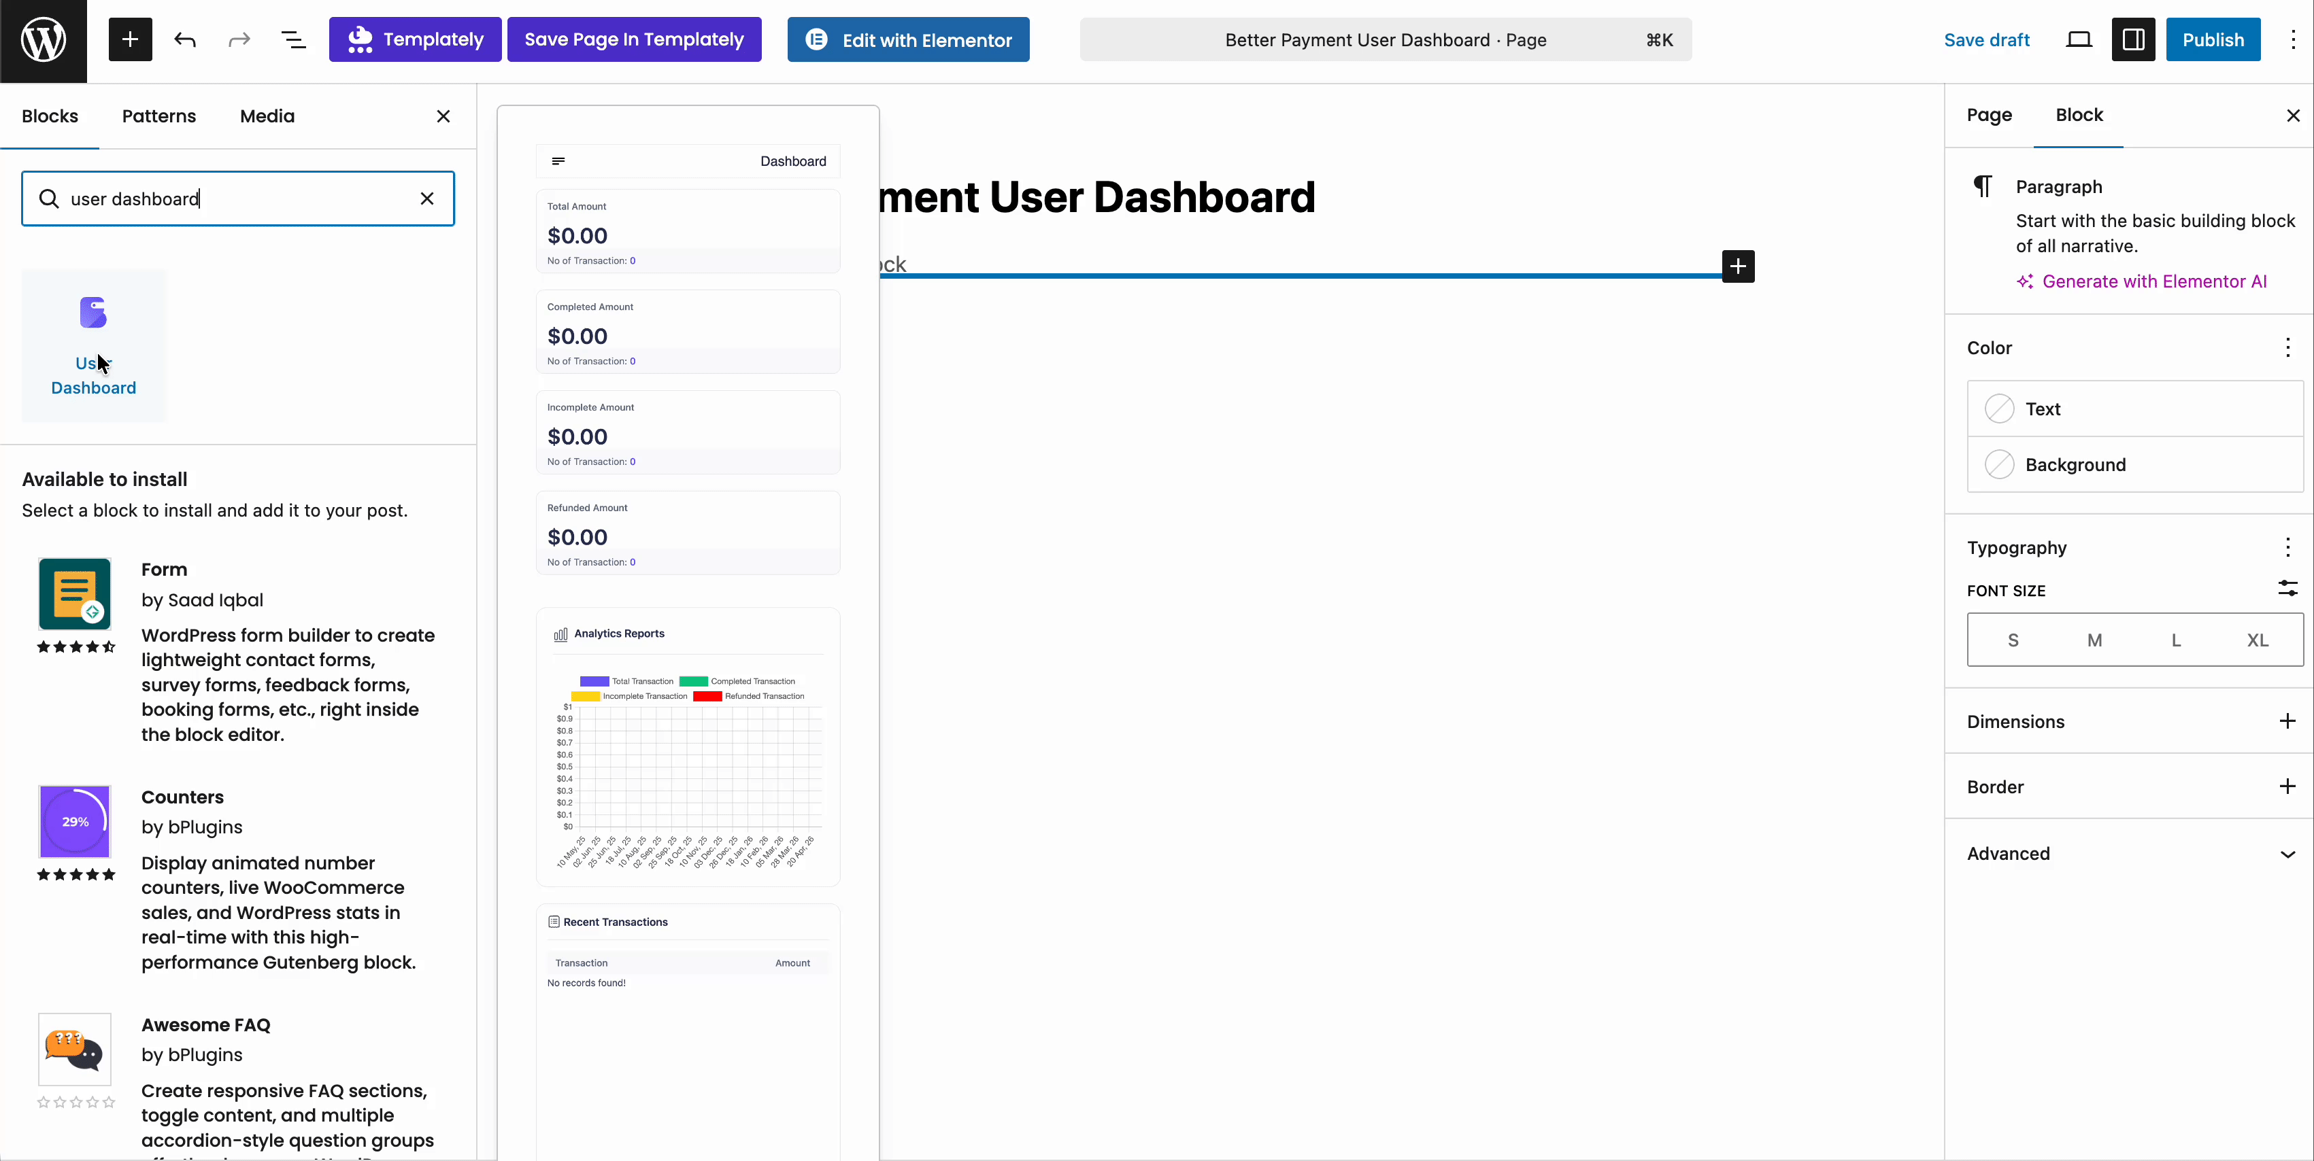The image size is (2314, 1161).
Task: Select the Form block icon to install
Action: (75, 593)
